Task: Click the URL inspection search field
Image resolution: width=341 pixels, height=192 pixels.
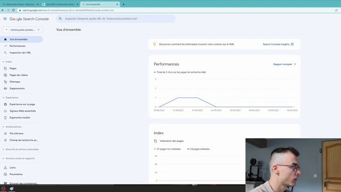Action: tap(116, 19)
